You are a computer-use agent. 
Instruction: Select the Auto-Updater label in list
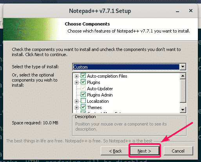click(x=100, y=89)
